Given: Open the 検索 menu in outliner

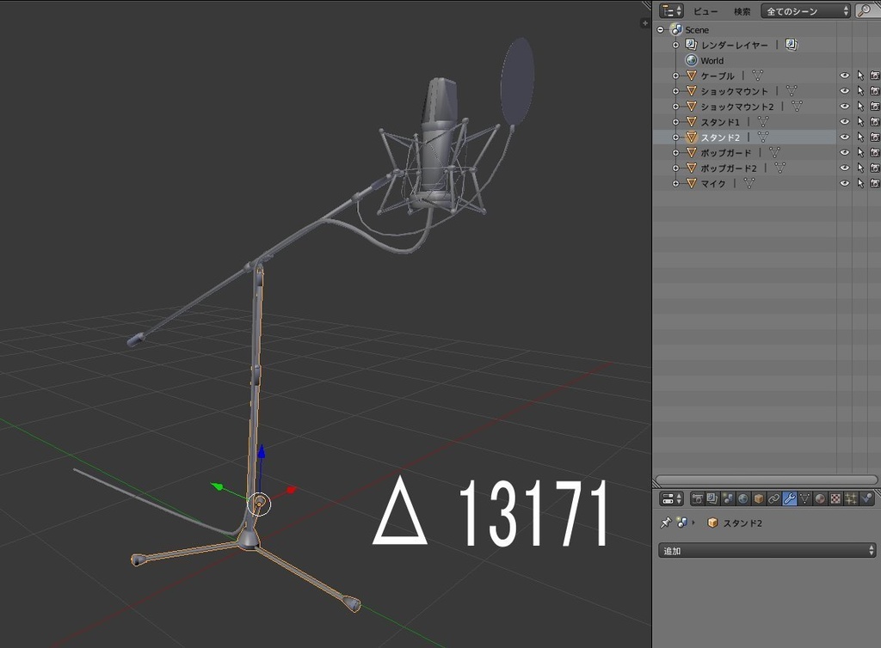Looking at the screenshot, I should 742,11.
